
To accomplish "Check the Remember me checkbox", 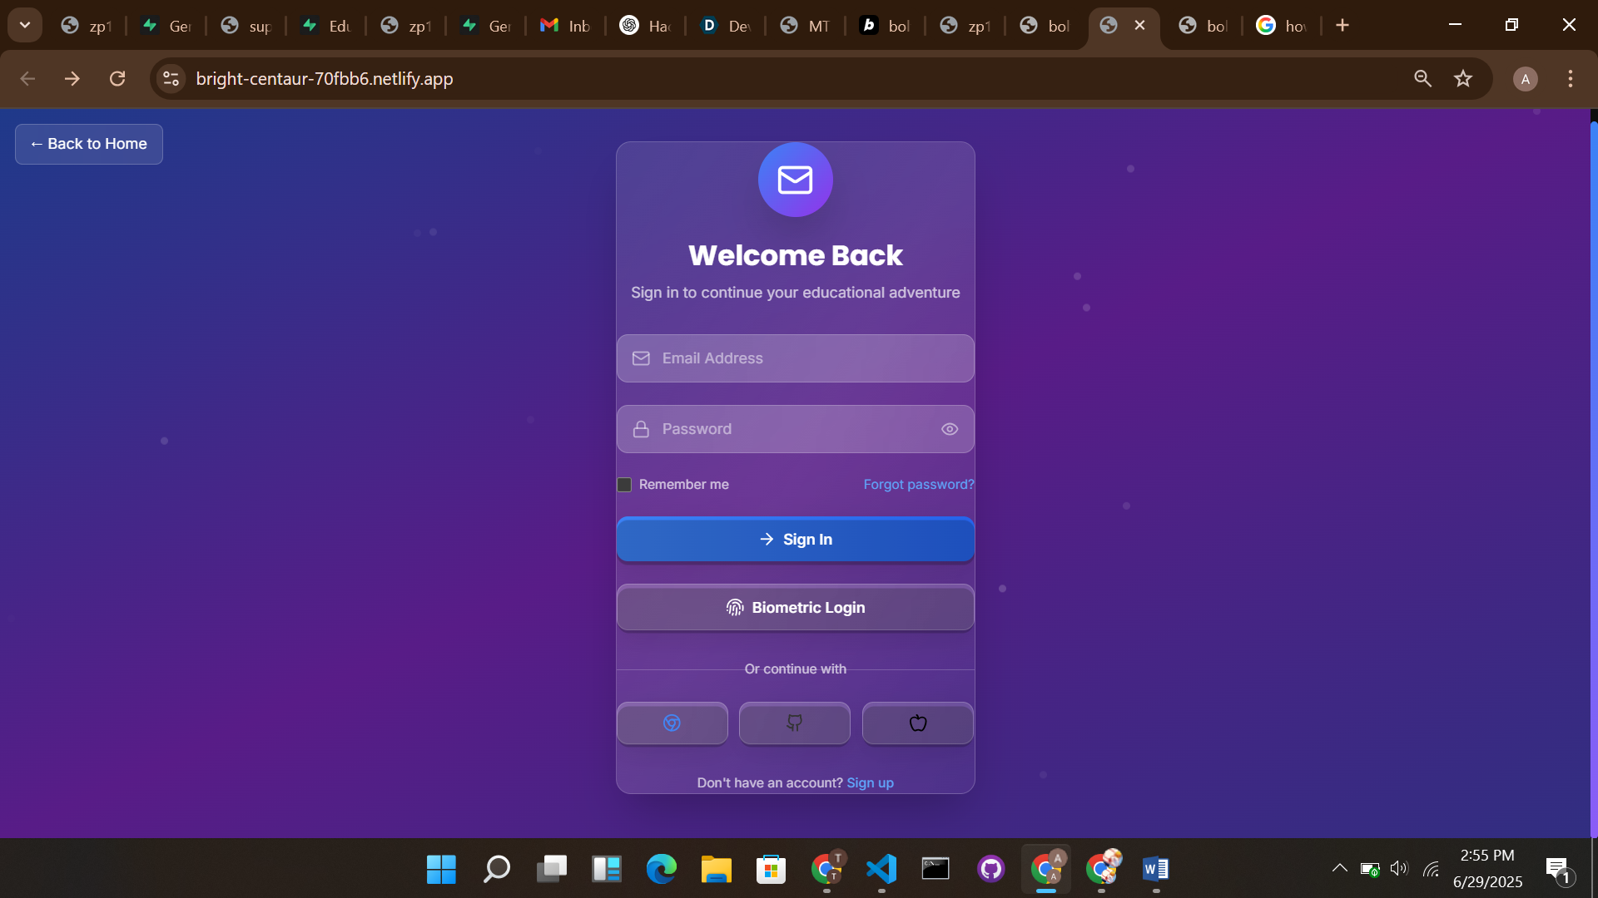I will [x=624, y=485].
